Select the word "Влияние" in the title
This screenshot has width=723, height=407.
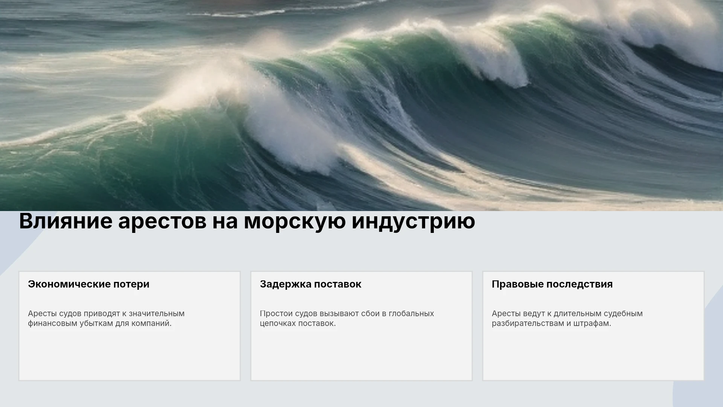pyautogui.click(x=66, y=221)
